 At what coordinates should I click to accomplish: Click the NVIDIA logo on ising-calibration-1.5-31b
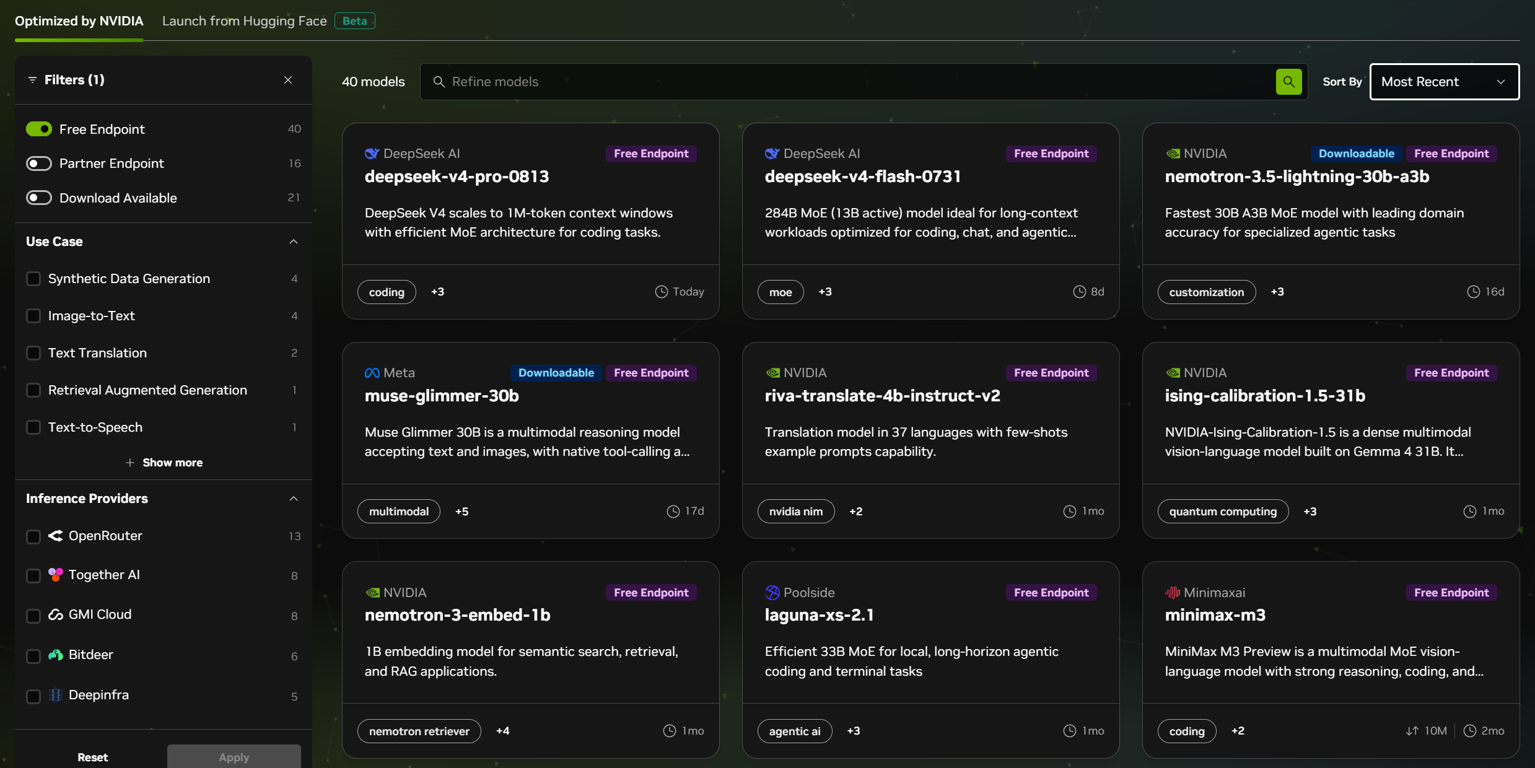click(x=1173, y=373)
